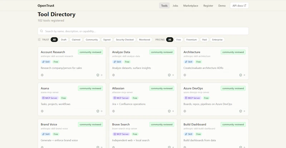Image resolution: width=286 pixels, height=148 pixels.
Task: Click the globe icon on Architecture card
Action: 185,75
